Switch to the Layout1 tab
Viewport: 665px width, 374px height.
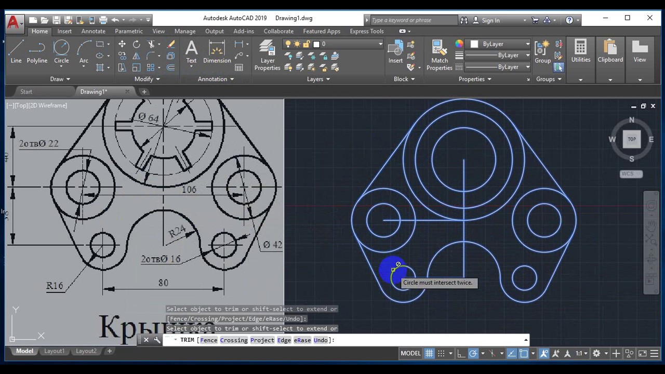pyautogui.click(x=54, y=351)
